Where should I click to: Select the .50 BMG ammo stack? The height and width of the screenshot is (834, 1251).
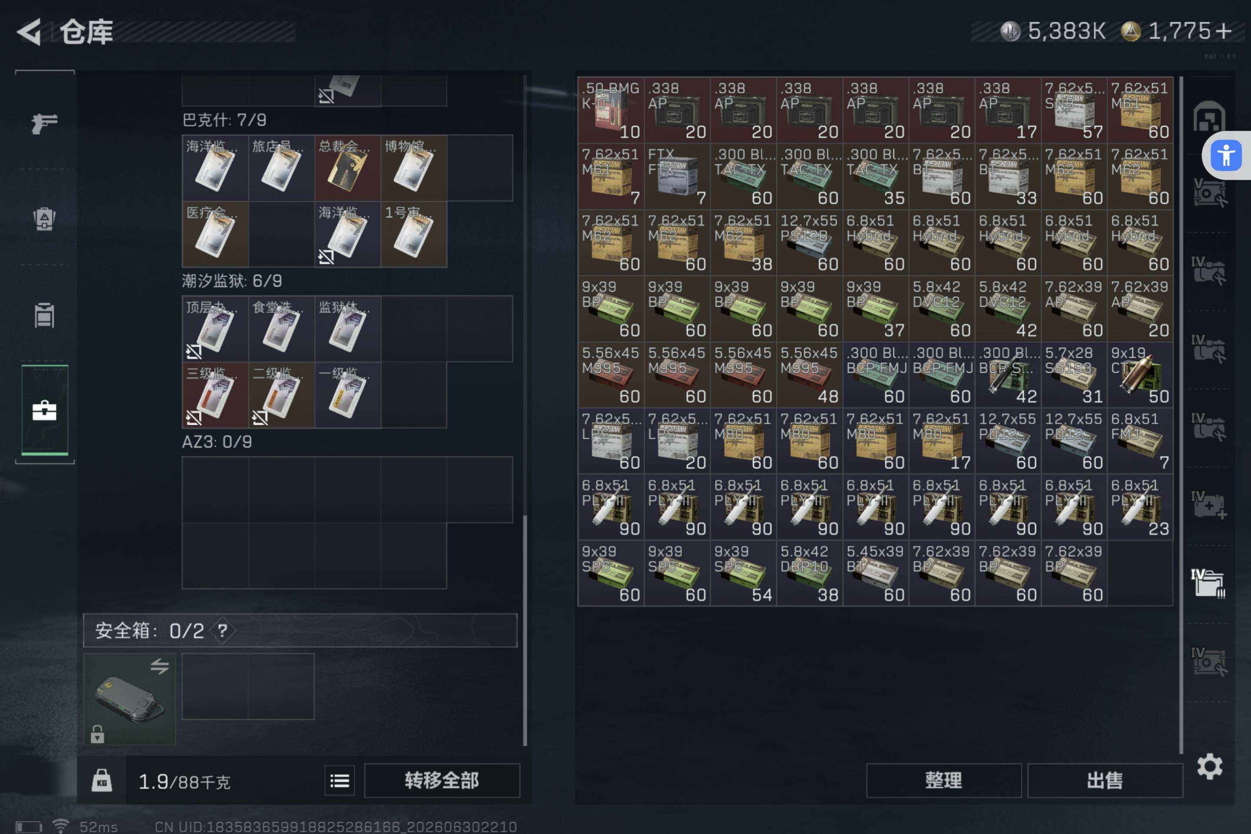point(611,109)
